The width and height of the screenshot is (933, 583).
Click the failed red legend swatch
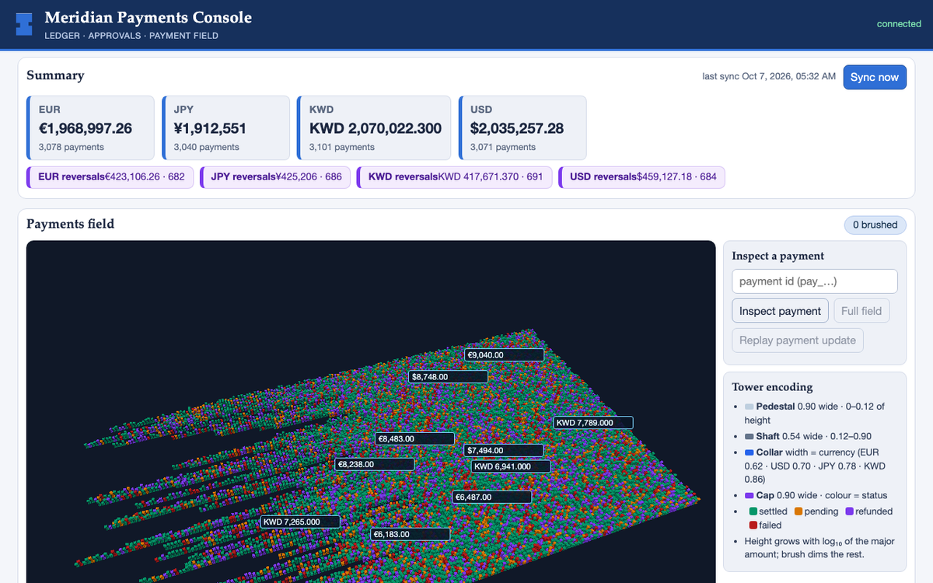753,525
